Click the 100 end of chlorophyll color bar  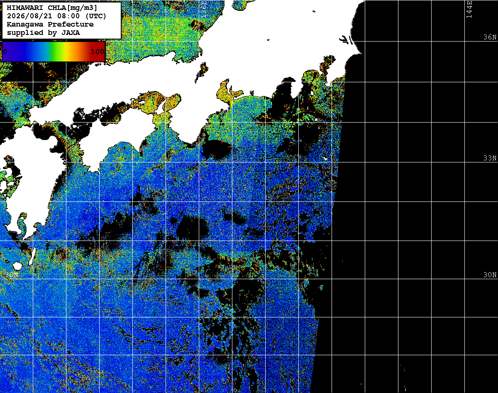[x=98, y=52]
